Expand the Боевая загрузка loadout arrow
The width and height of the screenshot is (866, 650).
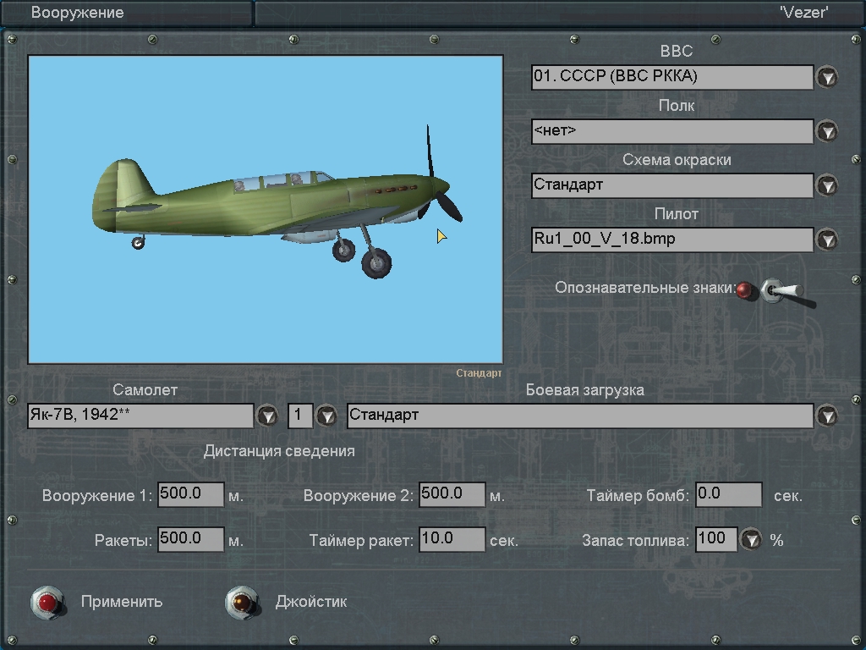(826, 416)
